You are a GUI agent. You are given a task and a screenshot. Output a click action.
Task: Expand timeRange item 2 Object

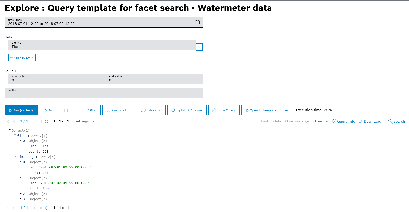point(21,194)
